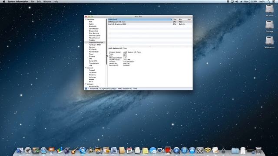Open System Preferences gear icon in dock
278x156 pixels.
tap(200, 150)
